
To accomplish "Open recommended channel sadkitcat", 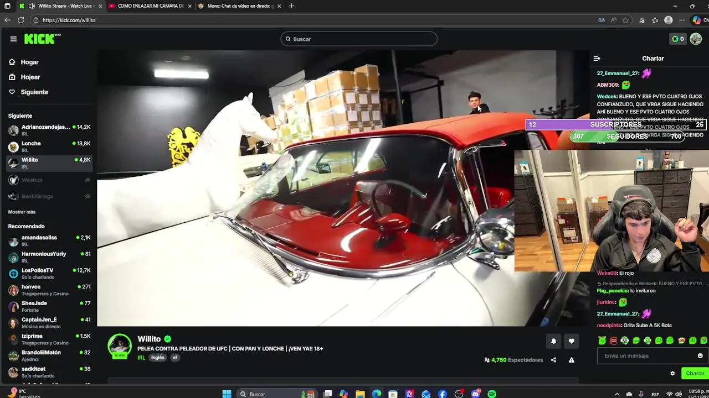I will tap(49, 372).
